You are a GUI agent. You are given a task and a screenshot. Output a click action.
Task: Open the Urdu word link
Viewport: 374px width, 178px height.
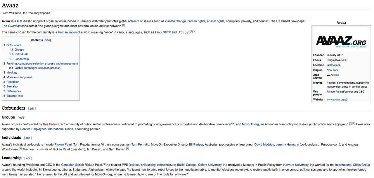187,32
